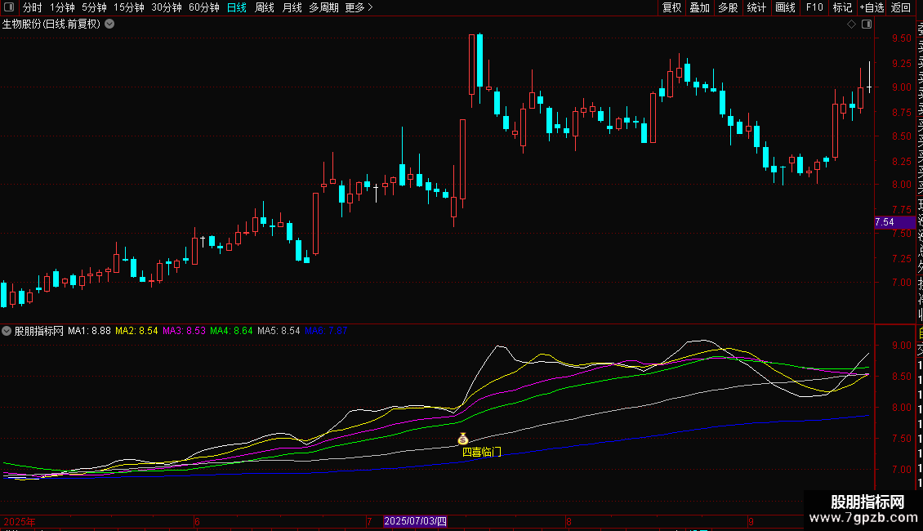This screenshot has height=531, width=923.
Task: Click 返回 to go back
Action: (x=901, y=7)
